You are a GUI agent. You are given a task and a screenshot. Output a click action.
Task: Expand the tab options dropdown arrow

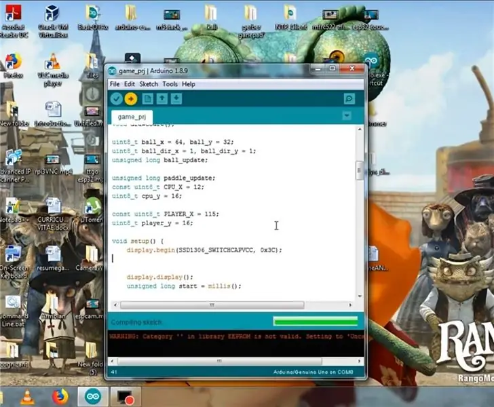(347, 115)
